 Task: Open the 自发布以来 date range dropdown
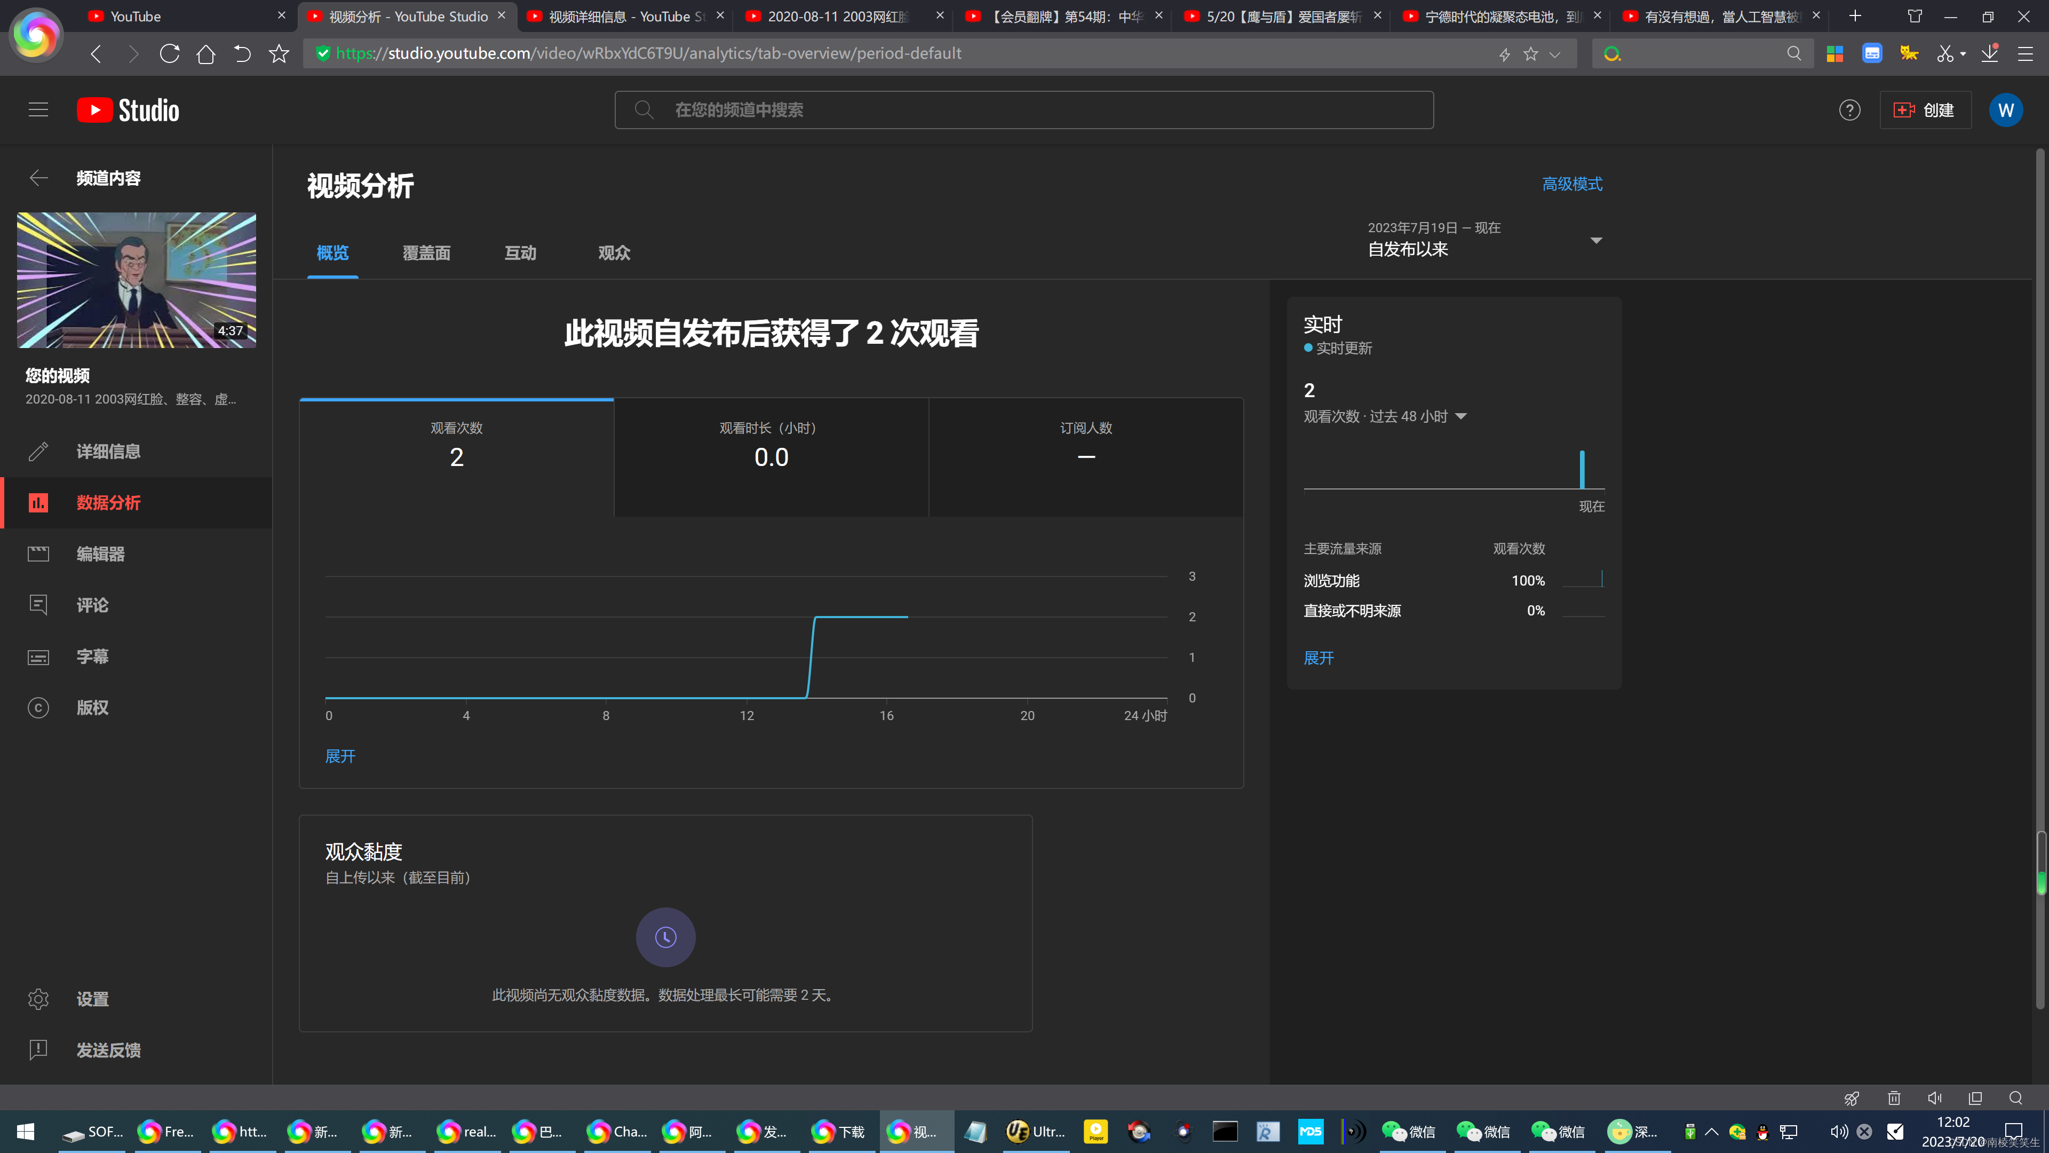click(1484, 240)
